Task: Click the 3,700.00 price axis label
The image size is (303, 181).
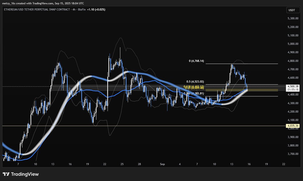Action: 293,154
